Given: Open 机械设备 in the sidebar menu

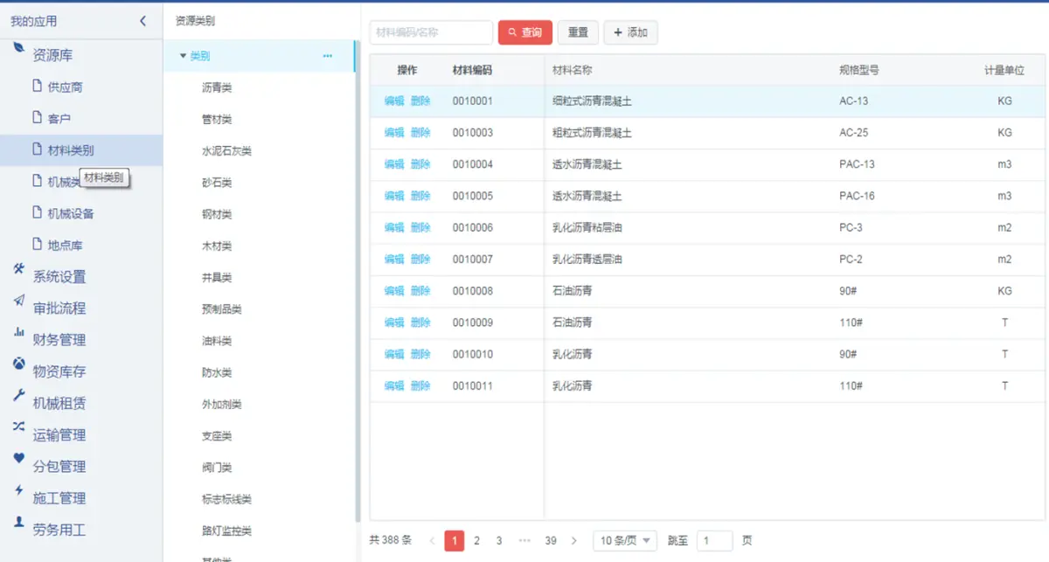Looking at the screenshot, I should pos(70,214).
